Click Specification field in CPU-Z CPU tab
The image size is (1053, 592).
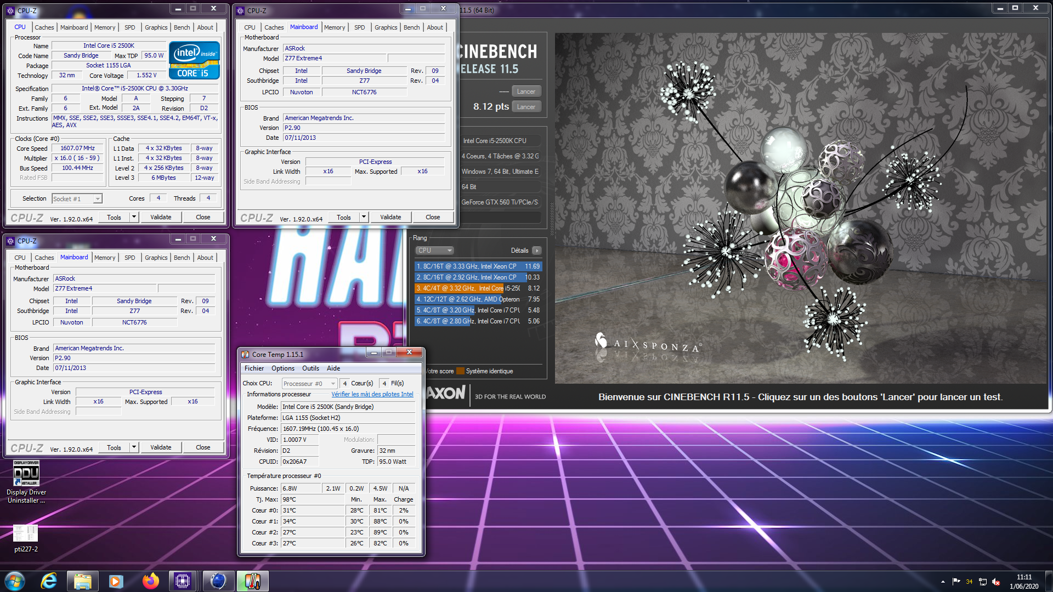(x=135, y=88)
